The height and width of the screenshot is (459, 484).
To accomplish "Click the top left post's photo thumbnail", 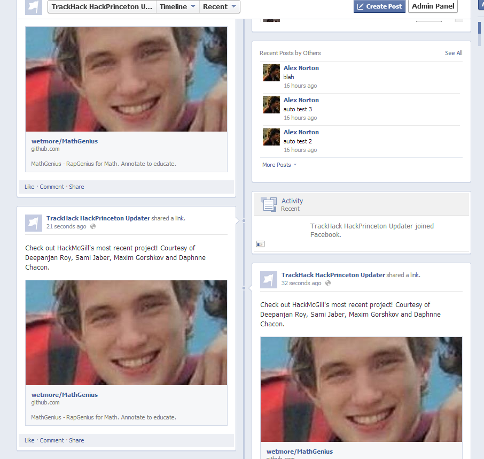I will pos(126,79).
